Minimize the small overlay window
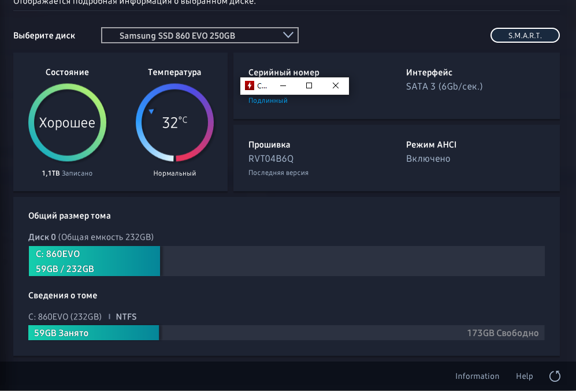This screenshot has width=576, height=391. click(283, 85)
